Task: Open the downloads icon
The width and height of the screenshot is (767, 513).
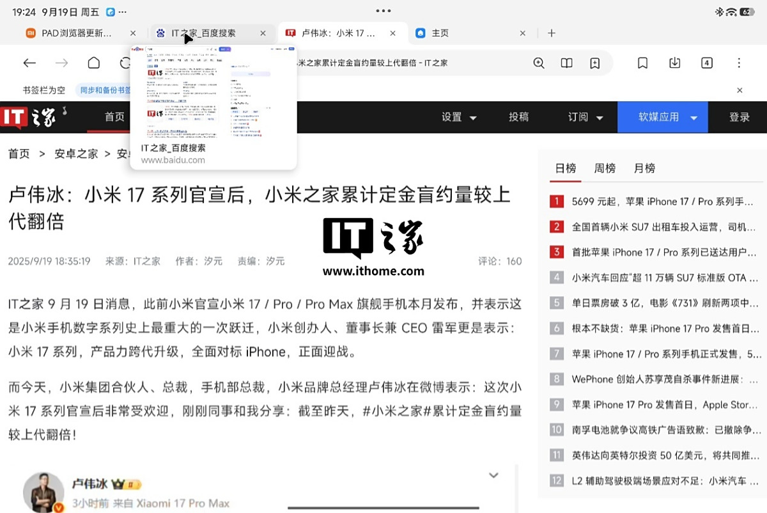Action: coord(674,63)
